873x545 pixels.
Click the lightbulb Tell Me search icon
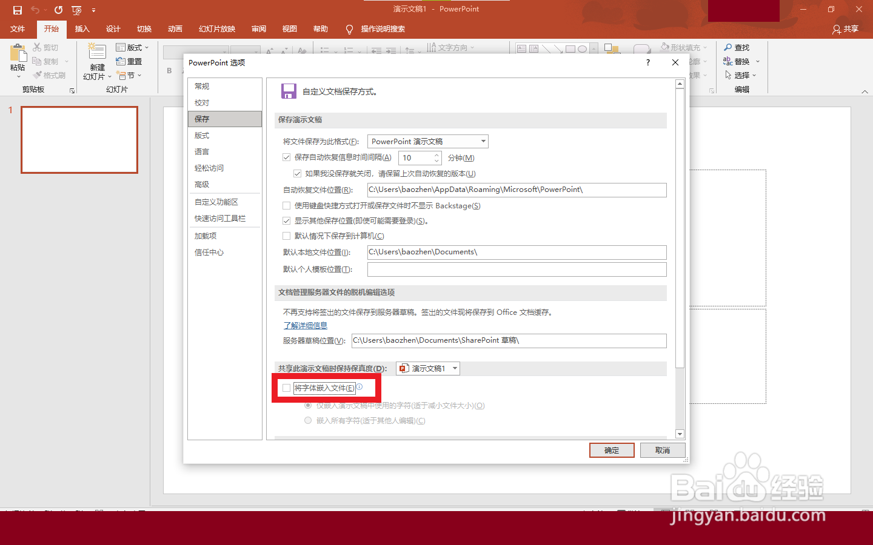point(349,29)
